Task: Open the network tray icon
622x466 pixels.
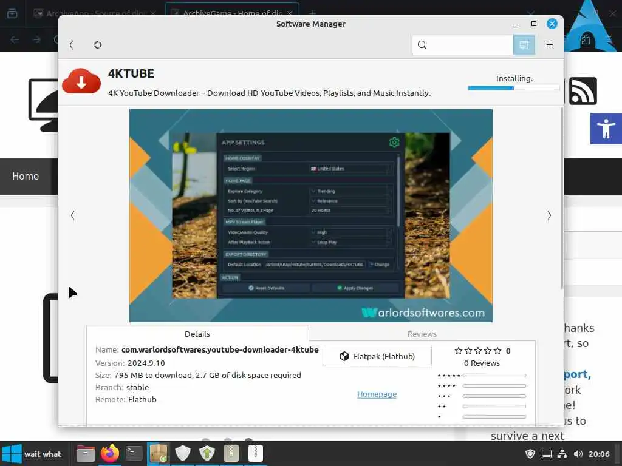Action: 562,454
